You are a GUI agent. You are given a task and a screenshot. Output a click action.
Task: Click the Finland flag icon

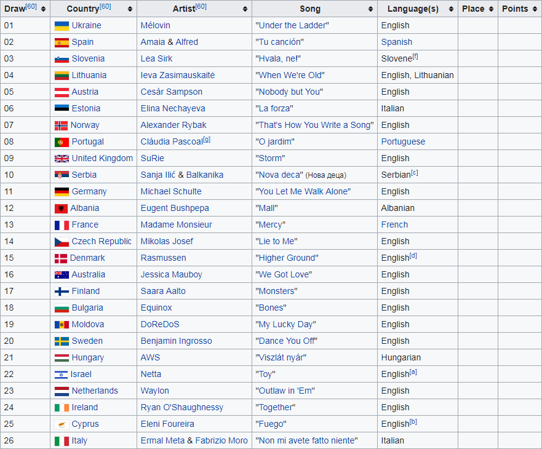(62, 292)
